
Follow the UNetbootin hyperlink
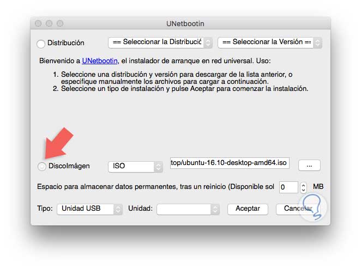pyautogui.click(x=100, y=61)
